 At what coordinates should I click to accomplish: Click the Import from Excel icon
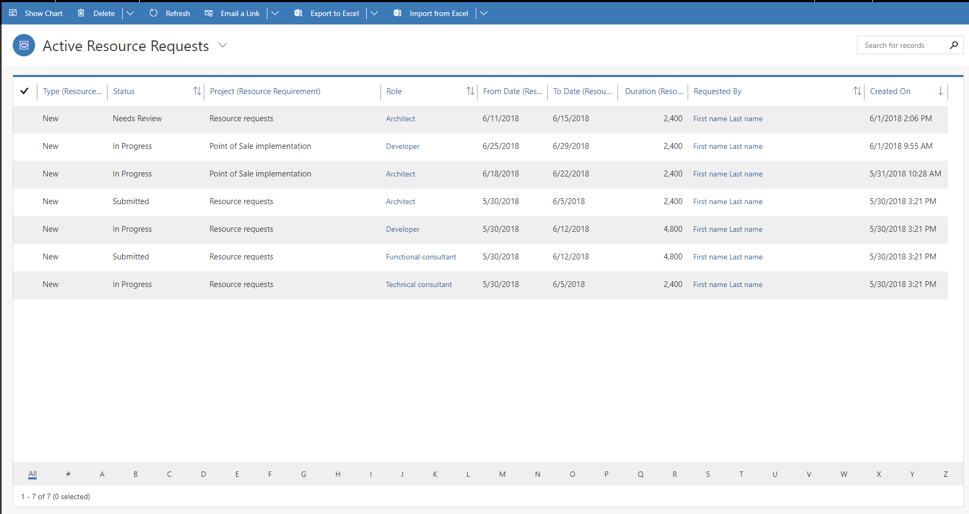tap(397, 13)
